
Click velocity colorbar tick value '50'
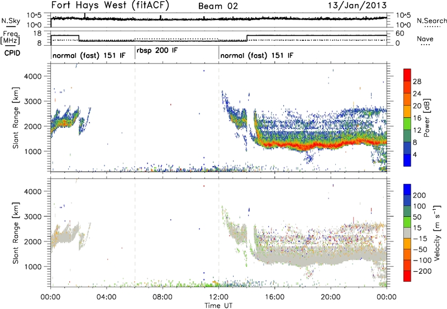(x=417, y=217)
